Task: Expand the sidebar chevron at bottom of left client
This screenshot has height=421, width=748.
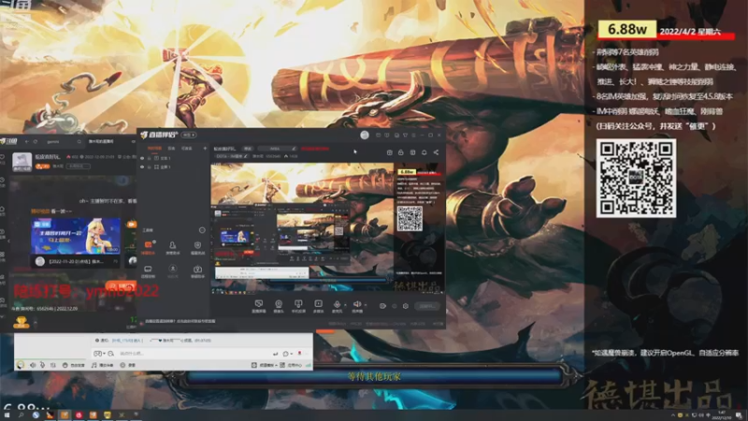Action: click(x=3, y=317)
